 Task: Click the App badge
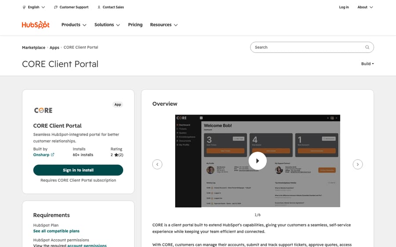pos(117,104)
